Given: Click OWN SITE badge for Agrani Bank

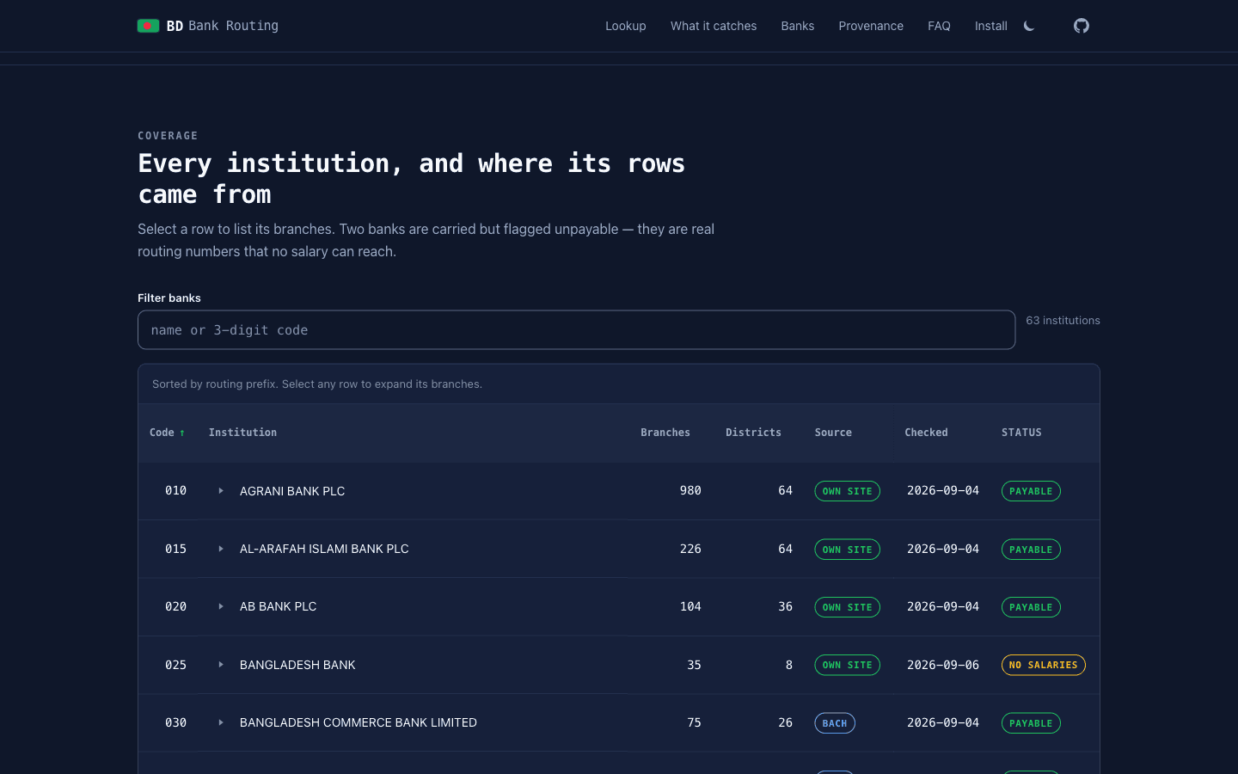Looking at the screenshot, I should point(847,491).
